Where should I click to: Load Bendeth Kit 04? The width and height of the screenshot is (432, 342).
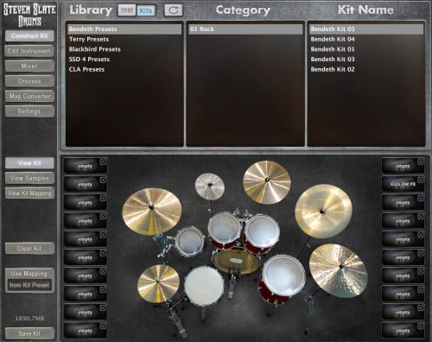click(x=366, y=39)
